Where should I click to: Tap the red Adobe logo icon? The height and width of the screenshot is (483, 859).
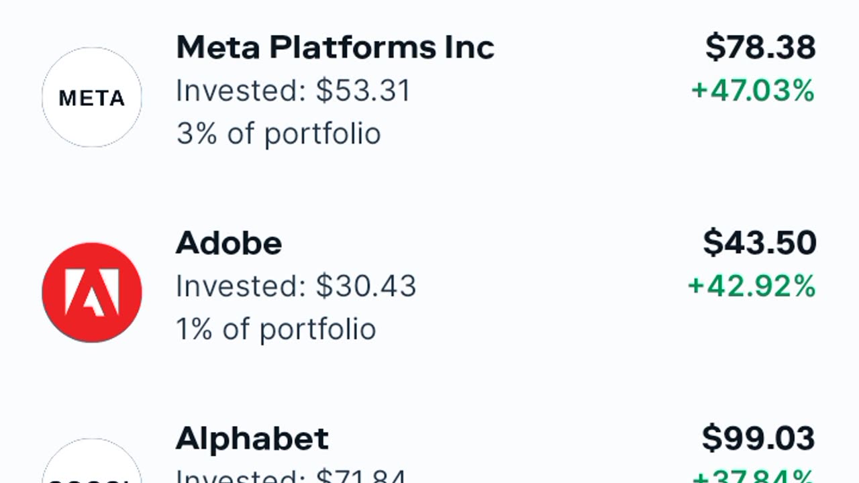tap(92, 292)
